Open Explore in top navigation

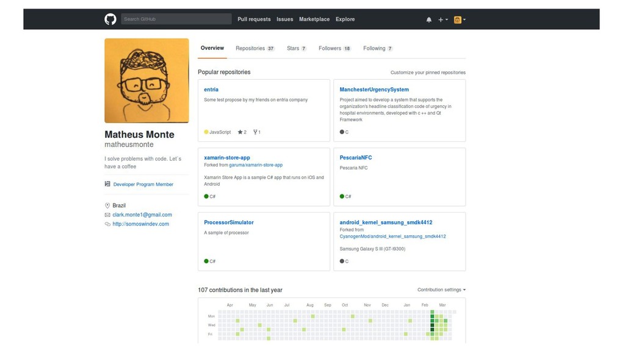coord(345,19)
